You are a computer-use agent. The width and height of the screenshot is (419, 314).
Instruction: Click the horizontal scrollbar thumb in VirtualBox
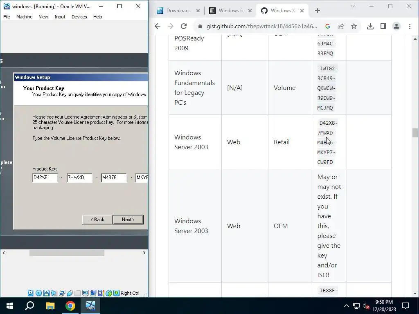pos(67,253)
